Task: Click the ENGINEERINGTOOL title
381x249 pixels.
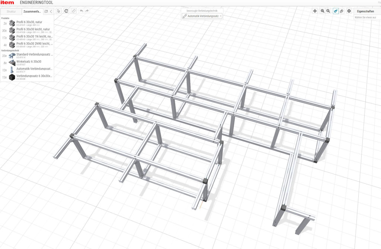Action: pyautogui.click(x=36, y=3)
